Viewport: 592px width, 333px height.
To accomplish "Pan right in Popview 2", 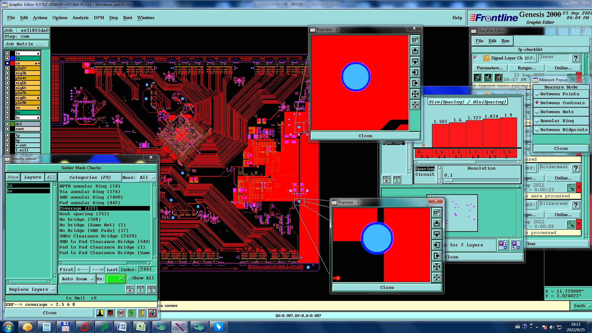I will (x=437, y=256).
